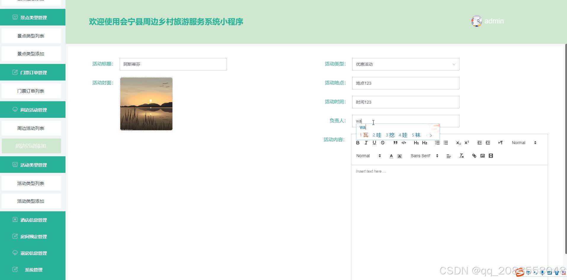Decrease the paragraph indent
This screenshot has width=567, height=280.
click(479, 143)
